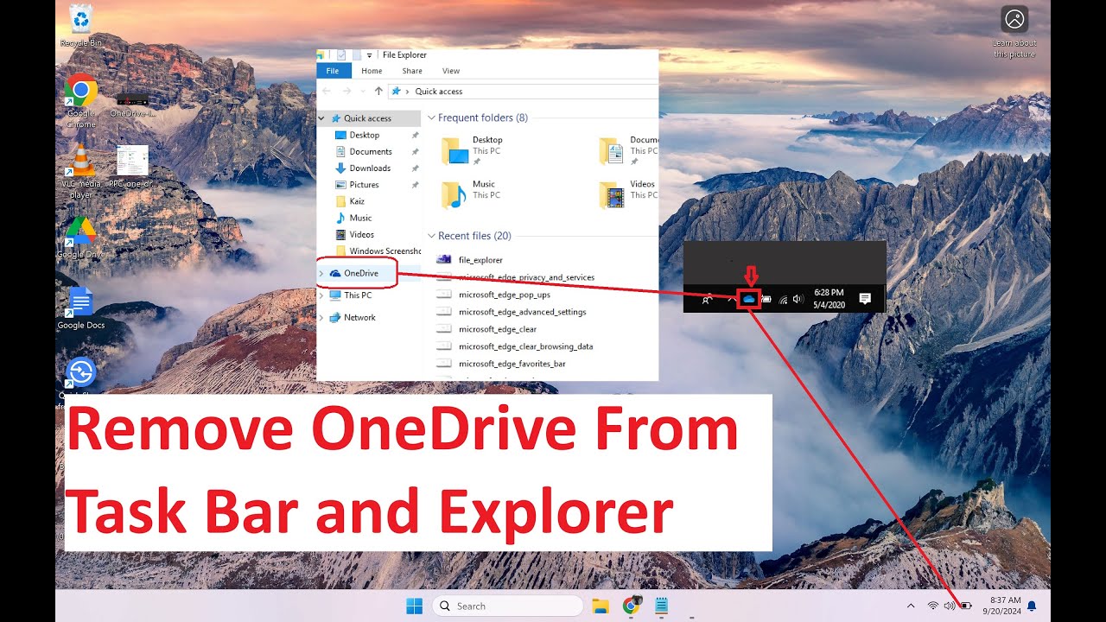This screenshot has width=1106, height=622.
Task: Open microsoft_edge_advanced_settings recent file
Action: point(512,312)
